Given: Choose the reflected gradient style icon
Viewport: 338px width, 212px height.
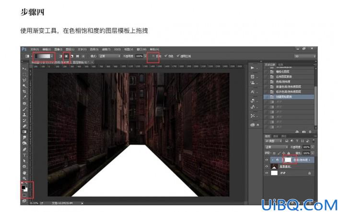Looking at the screenshot, I should click(x=78, y=56).
